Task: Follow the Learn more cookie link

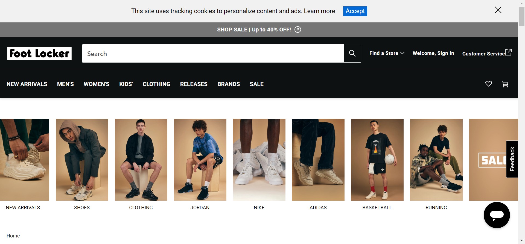Action: click(319, 11)
